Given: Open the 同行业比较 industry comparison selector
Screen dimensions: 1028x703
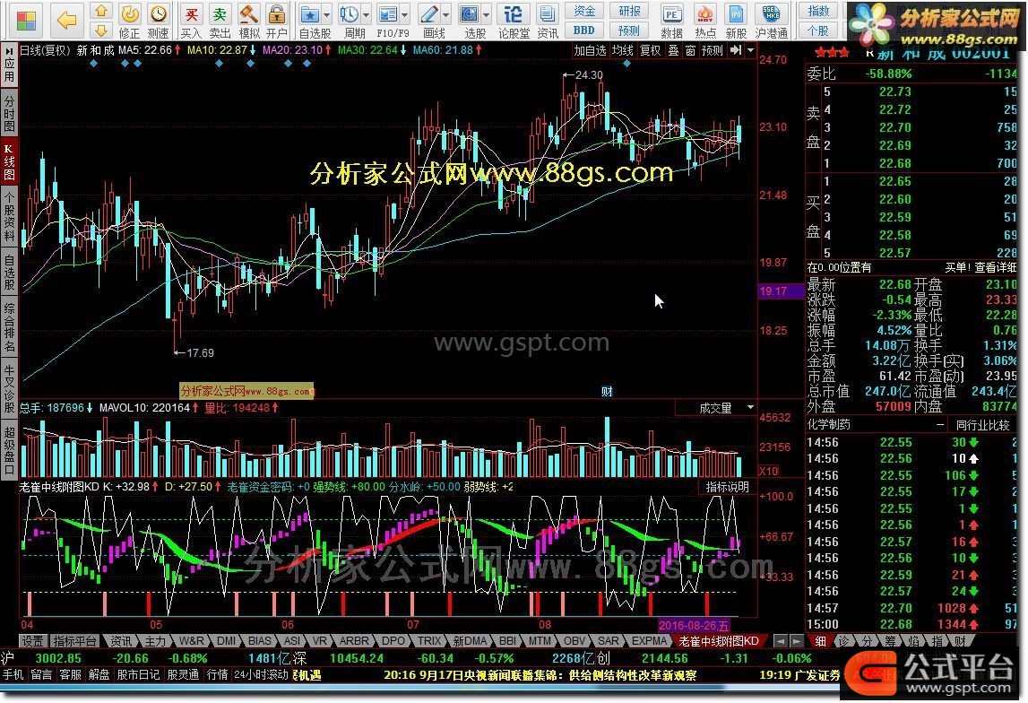Looking at the screenshot, I should coord(982,425).
